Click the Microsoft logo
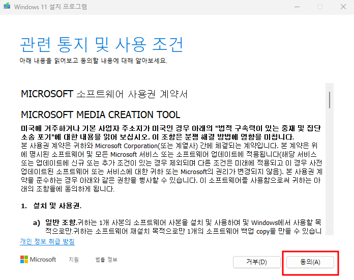Viewport: 354px width, 280px height. pos(38,260)
